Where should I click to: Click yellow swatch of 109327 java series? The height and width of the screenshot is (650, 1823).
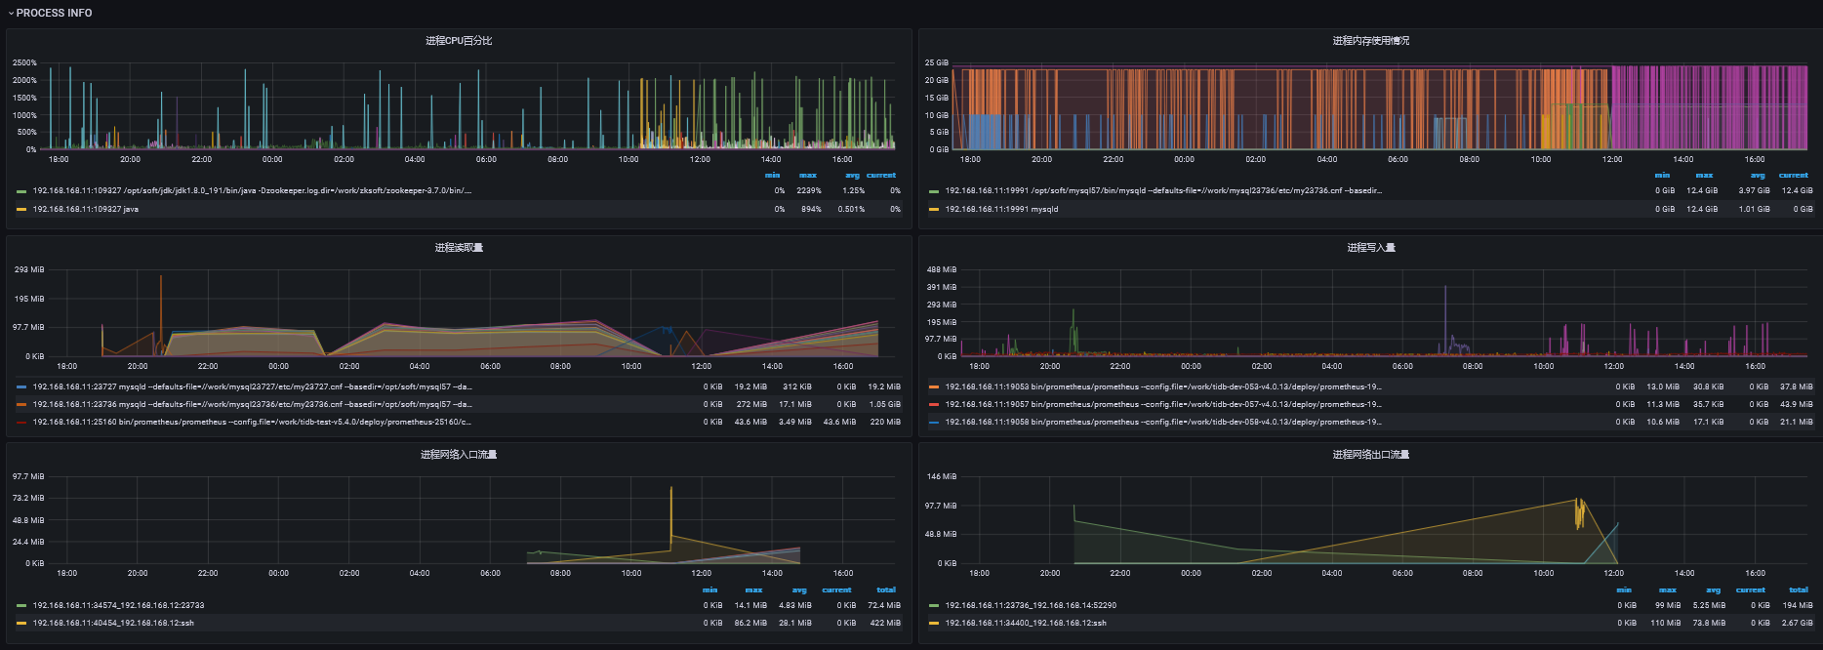click(21, 209)
